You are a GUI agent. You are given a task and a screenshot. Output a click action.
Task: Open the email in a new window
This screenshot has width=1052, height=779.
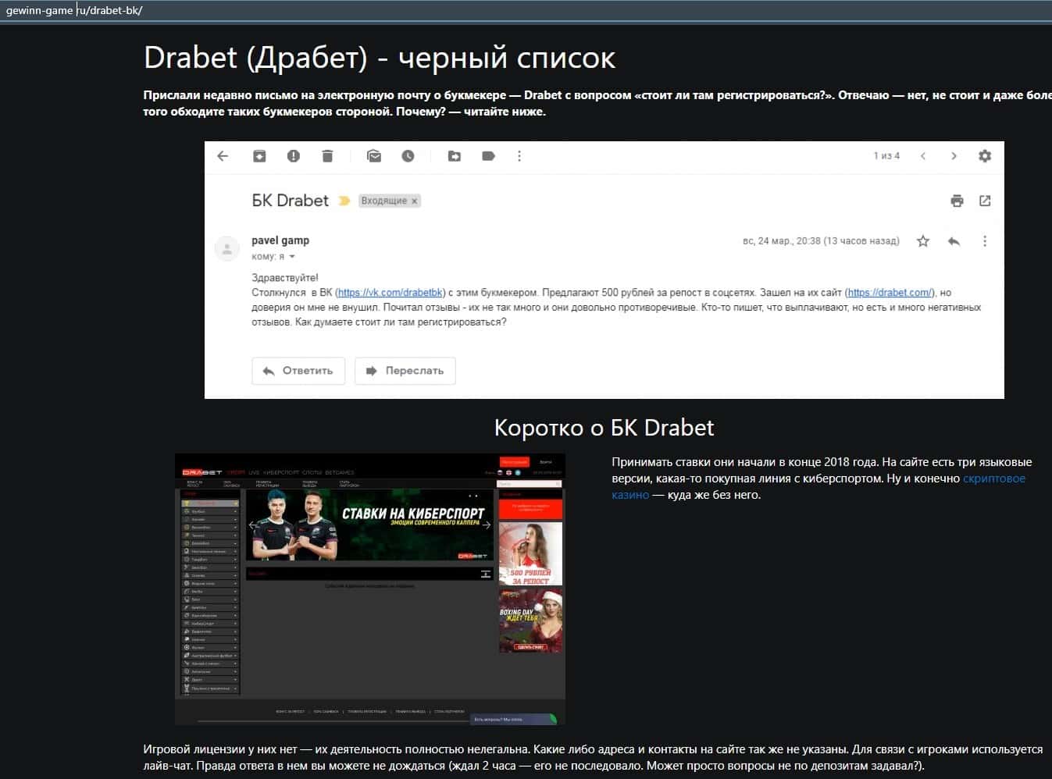[x=985, y=201]
